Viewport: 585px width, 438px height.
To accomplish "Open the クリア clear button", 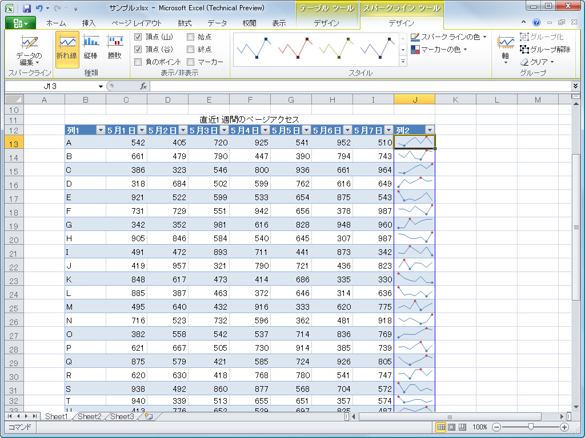I will [537, 62].
